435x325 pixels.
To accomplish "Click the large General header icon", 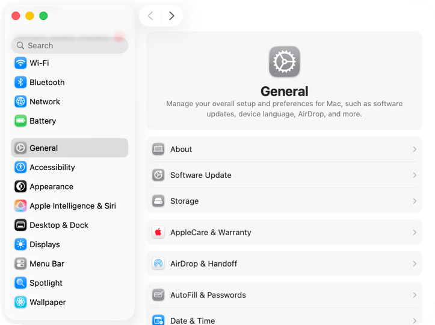I will point(285,62).
